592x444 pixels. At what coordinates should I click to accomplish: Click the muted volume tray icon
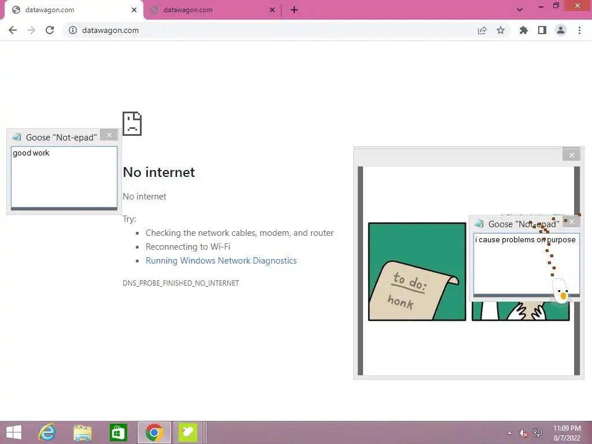[x=523, y=433]
